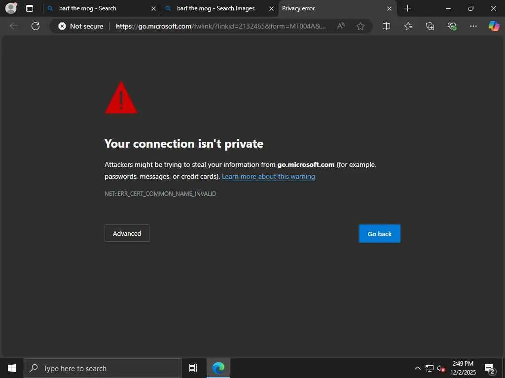Image resolution: width=505 pixels, height=378 pixels.
Task: Click the 'Type here to search' taskbar box
Action: pos(103,368)
